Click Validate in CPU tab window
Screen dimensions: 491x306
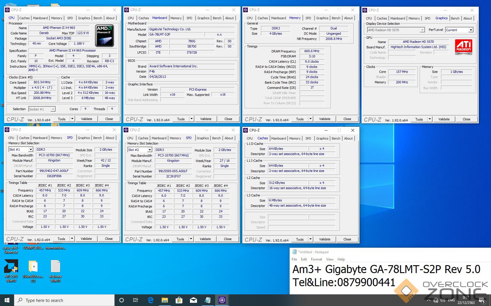click(x=87, y=119)
